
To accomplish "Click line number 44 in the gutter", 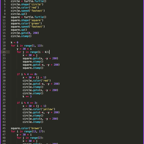I will 4,125.
